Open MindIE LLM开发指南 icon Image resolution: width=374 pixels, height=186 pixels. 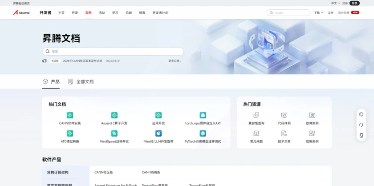coord(159,133)
